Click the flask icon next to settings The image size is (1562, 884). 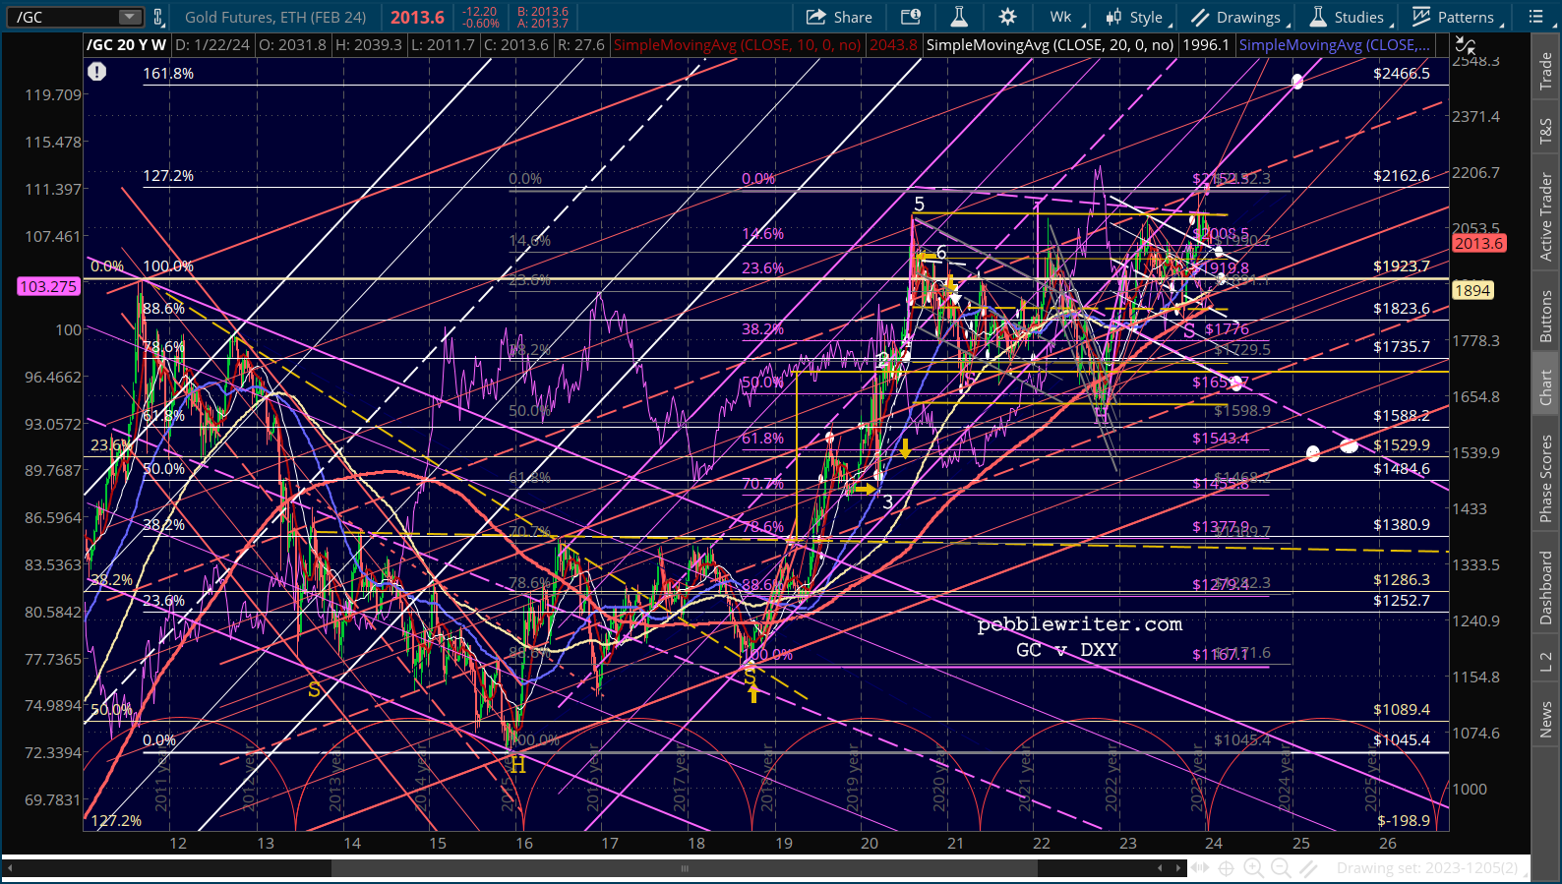[x=958, y=17]
